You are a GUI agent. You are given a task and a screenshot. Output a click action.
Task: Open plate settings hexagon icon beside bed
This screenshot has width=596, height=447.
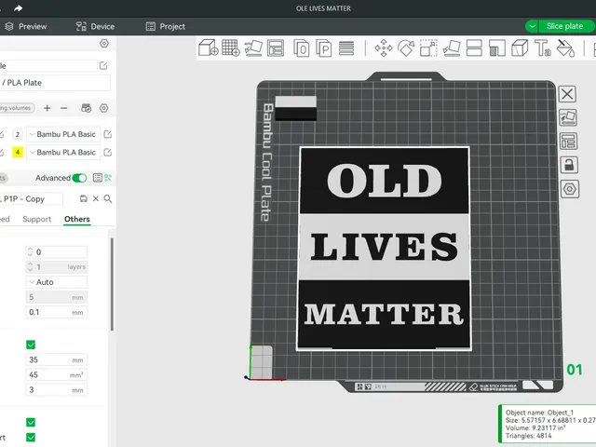pos(569,189)
